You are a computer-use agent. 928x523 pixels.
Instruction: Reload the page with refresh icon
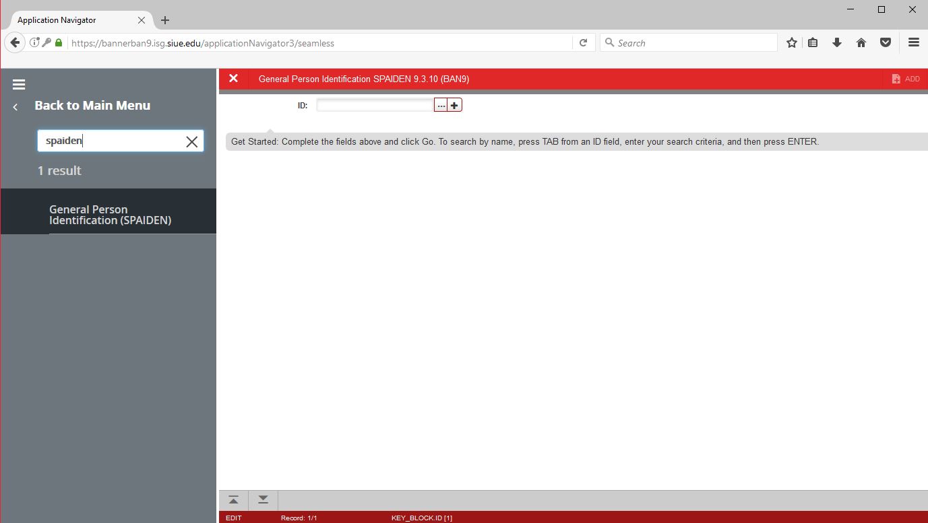click(x=584, y=43)
